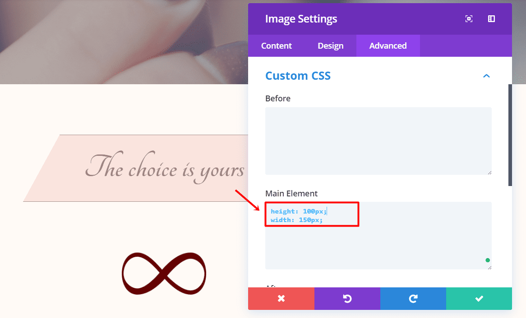Click the Custom CSS section title
Image resolution: width=526 pixels, height=318 pixels.
point(298,76)
